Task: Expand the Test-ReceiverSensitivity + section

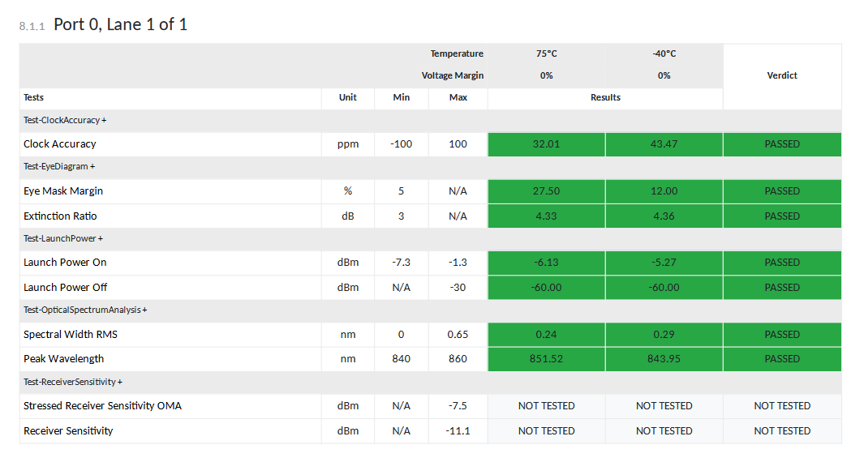Action: 73,381
